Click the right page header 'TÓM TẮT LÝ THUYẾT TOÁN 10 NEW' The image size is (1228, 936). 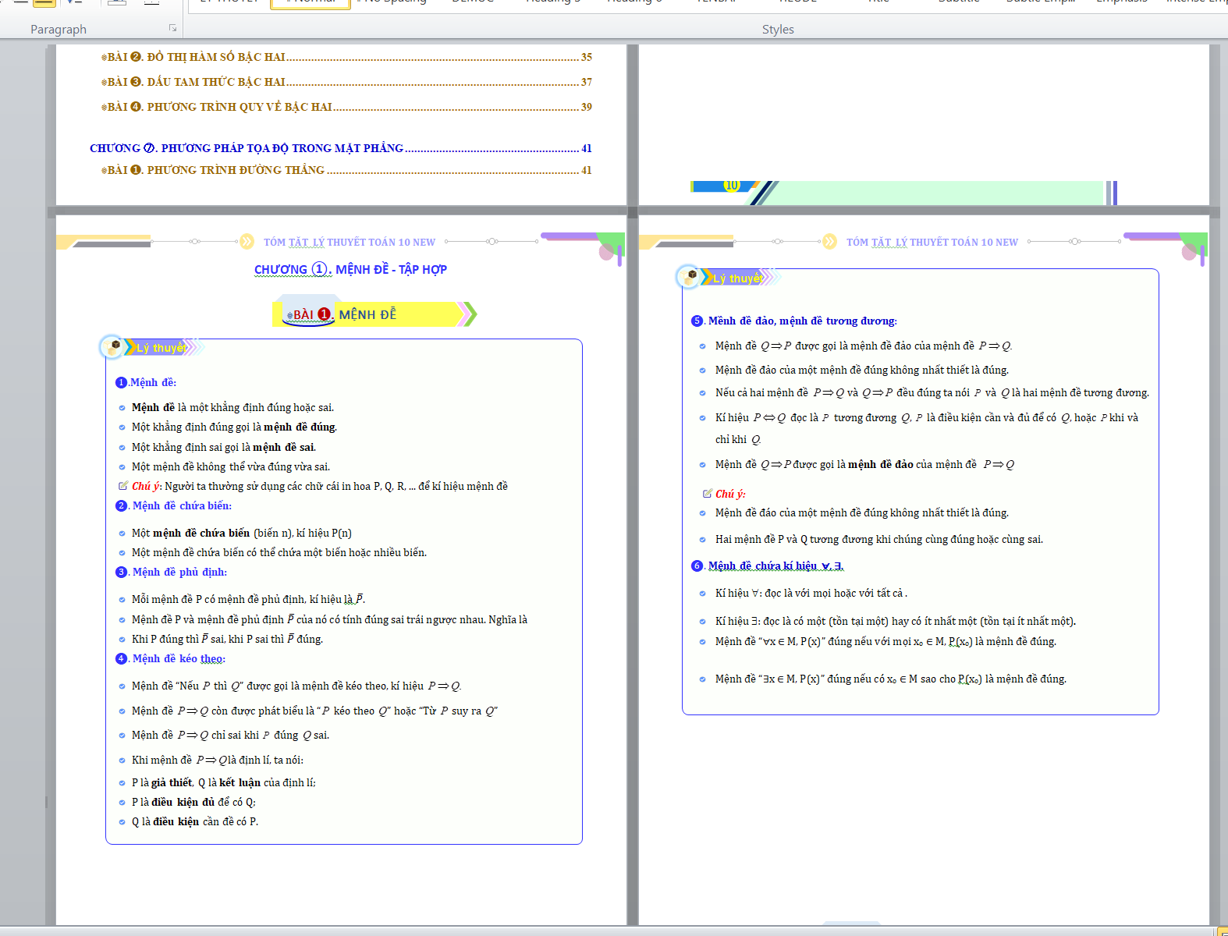932,242
